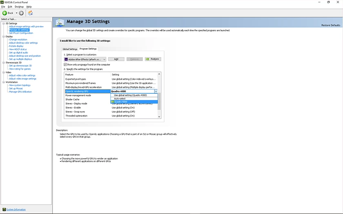The height and width of the screenshot is (214, 343).
Task: Select Multi-display/mixed-GPU acceleration row
Action: click(111, 87)
